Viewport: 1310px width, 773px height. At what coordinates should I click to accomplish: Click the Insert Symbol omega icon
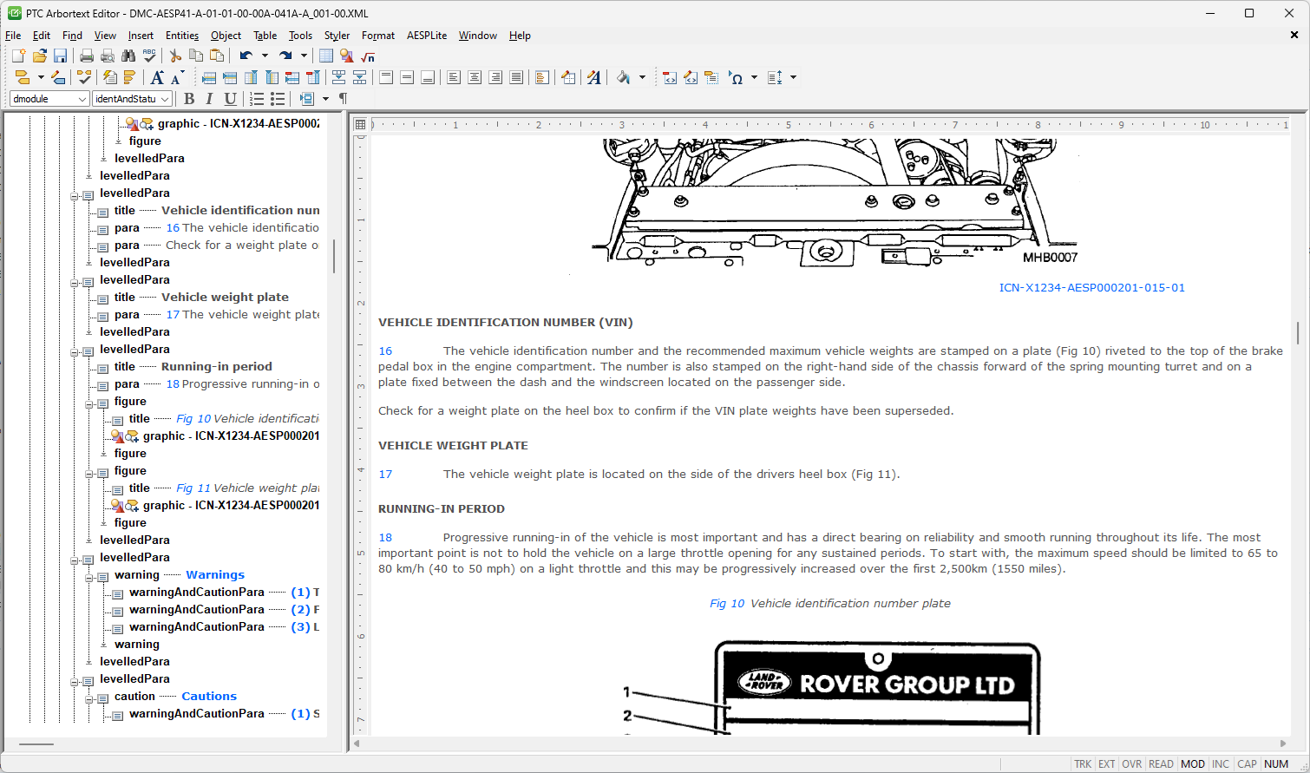pyautogui.click(x=736, y=78)
